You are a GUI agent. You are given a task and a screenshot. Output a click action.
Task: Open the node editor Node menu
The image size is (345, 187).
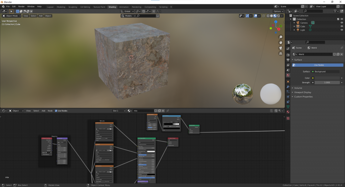point(50,111)
